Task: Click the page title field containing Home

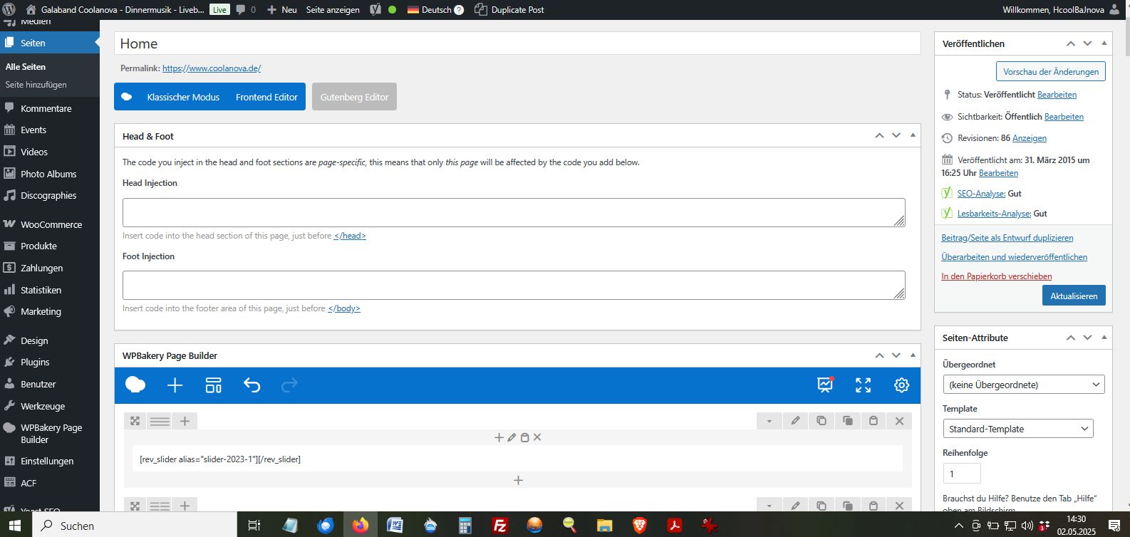Action: pyautogui.click(x=517, y=43)
